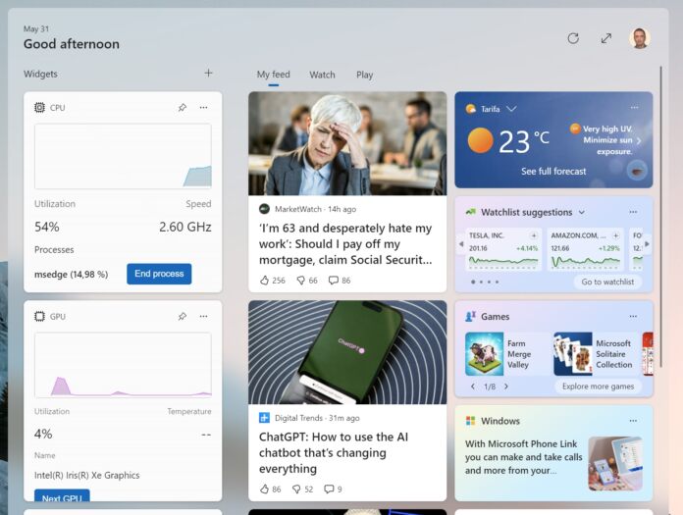Click the 23 °C temperature reading
Screen dimensions: 683x515
[x=524, y=141]
